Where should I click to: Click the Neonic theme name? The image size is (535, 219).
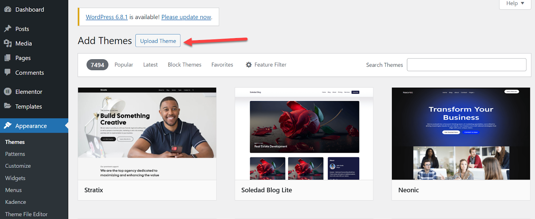pyautogui.click(x=409, y=190)
